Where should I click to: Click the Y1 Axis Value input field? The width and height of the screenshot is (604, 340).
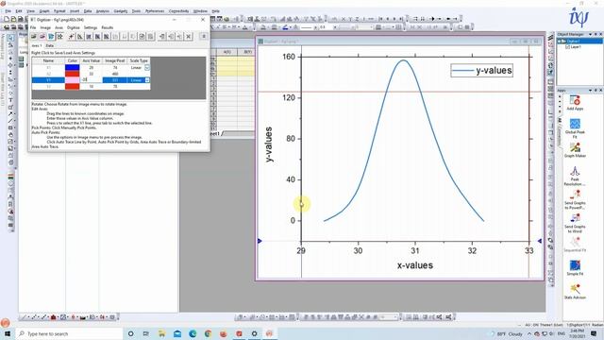92,80
